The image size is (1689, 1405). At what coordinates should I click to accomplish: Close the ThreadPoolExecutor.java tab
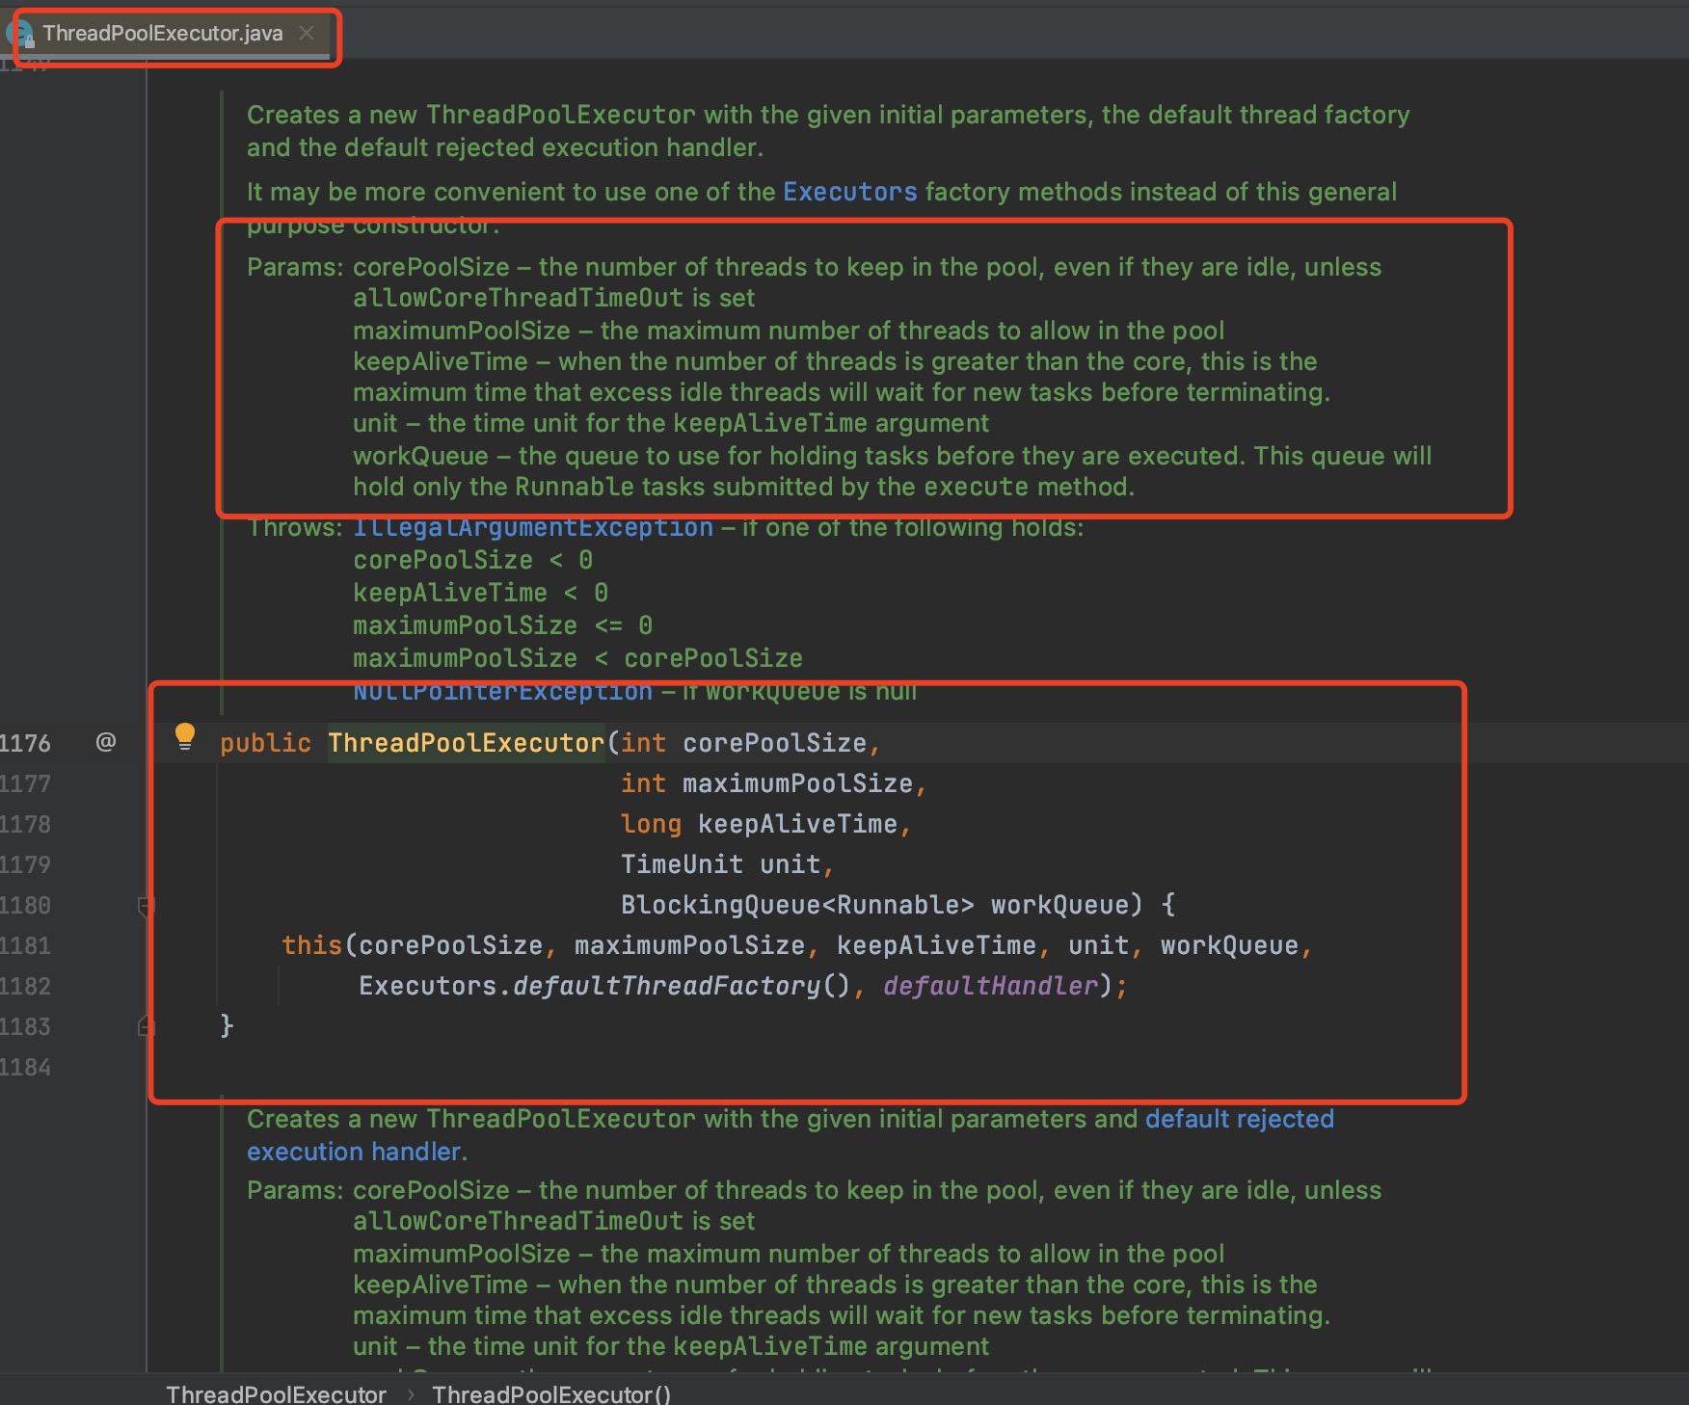pyautogui.click(x=307, y=33)
